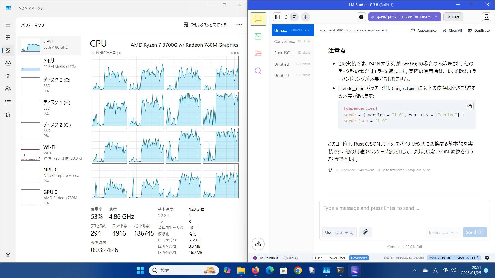495x278 pixels.
Task: Open Startup apps in Task Manager sidebar
Action: [x=8, y=76]
